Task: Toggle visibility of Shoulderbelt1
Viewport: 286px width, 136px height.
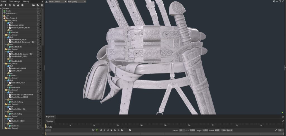Action: [x=40, y=47]
